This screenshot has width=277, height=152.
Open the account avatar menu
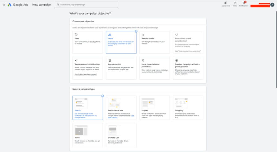point(272,5)
